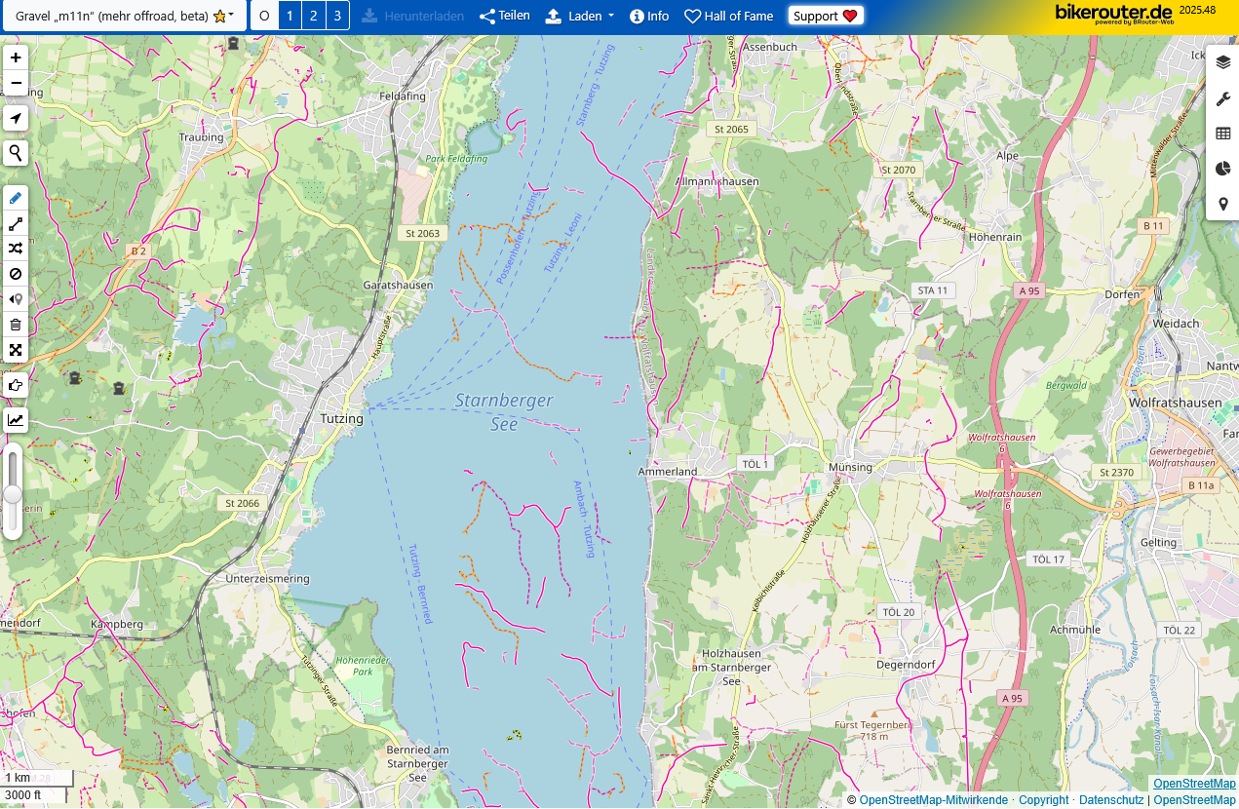Click the Tutzing town label on map
1239x809 pixels.
pyautogui.click(x=341, y=418)
